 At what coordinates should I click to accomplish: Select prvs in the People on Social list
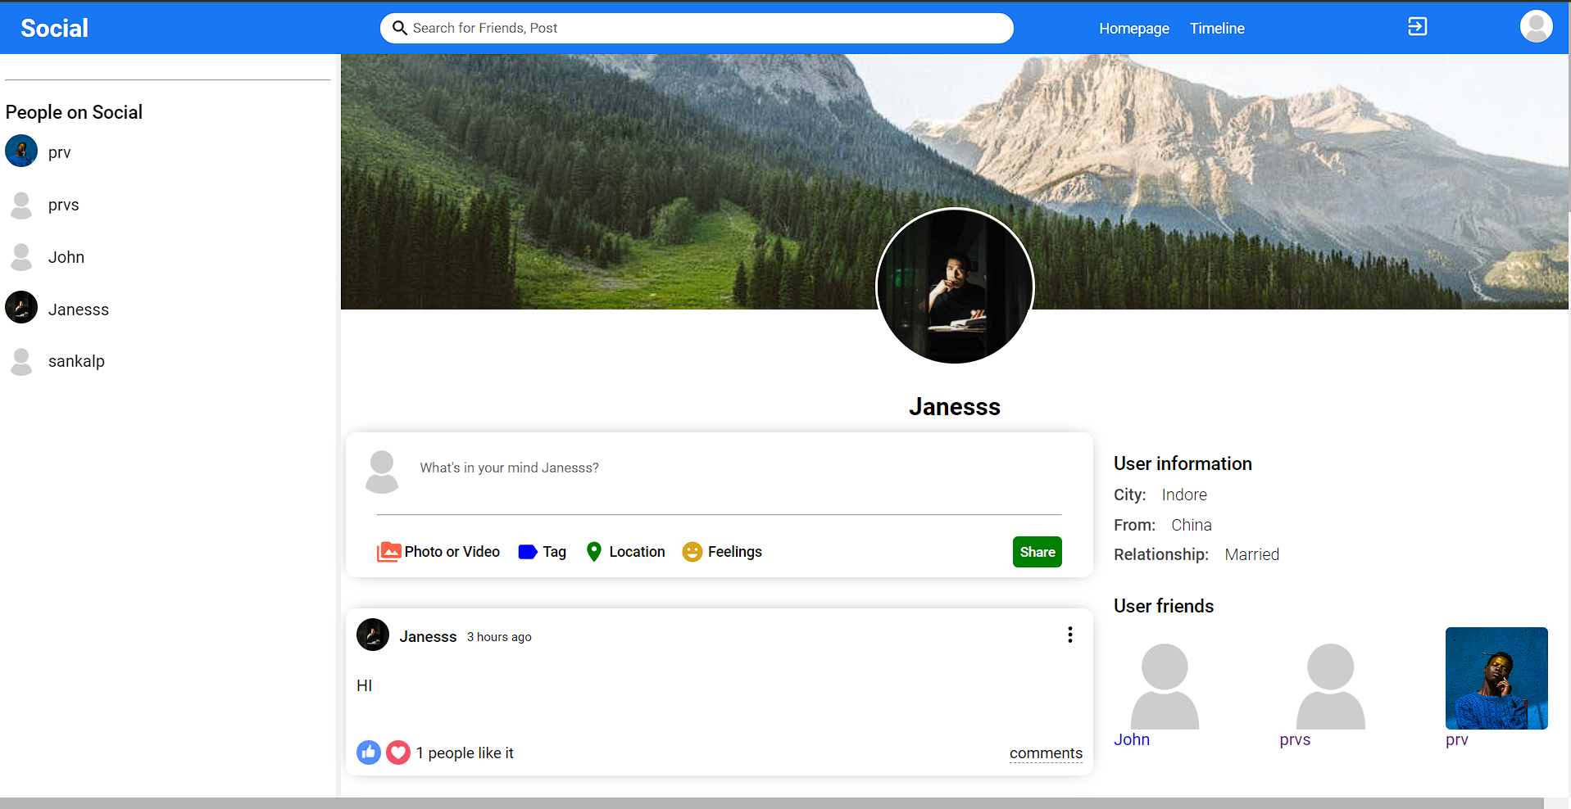64,205
